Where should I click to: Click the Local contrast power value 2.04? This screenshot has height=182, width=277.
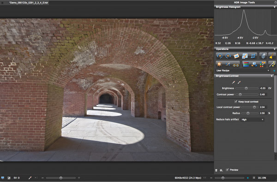pyautogui.click(x=263, y=107)
